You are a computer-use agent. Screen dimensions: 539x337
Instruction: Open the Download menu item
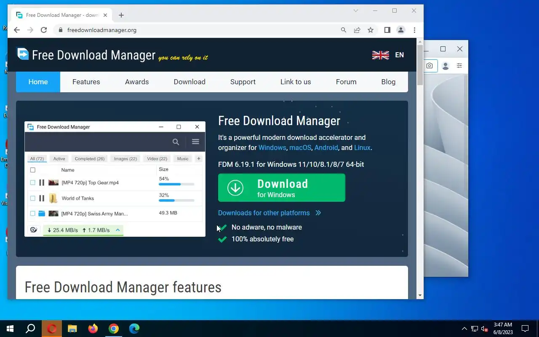coord(189,82)
